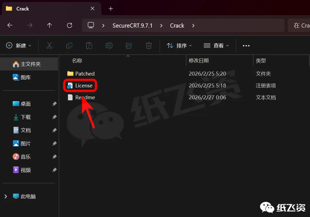This screenshot has height=217, width=310.
Task: Open the 排序 (Sort) dropdown
Action: pos(179,46)
